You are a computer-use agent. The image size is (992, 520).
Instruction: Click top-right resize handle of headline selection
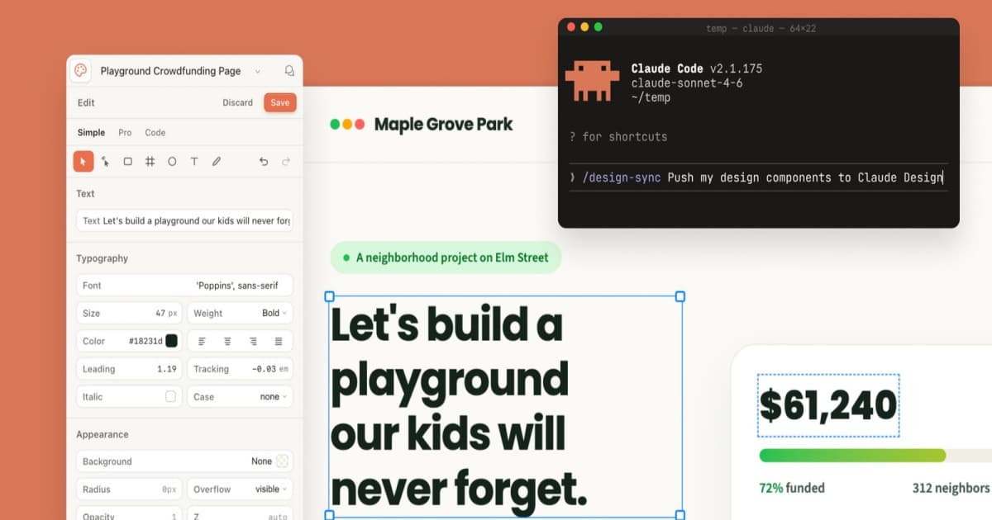[x=681, y=296]
